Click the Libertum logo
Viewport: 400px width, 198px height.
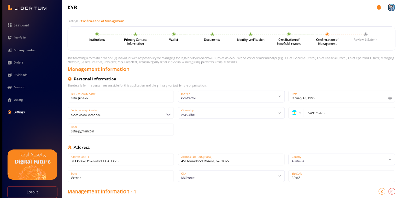[x=27, y=7]
